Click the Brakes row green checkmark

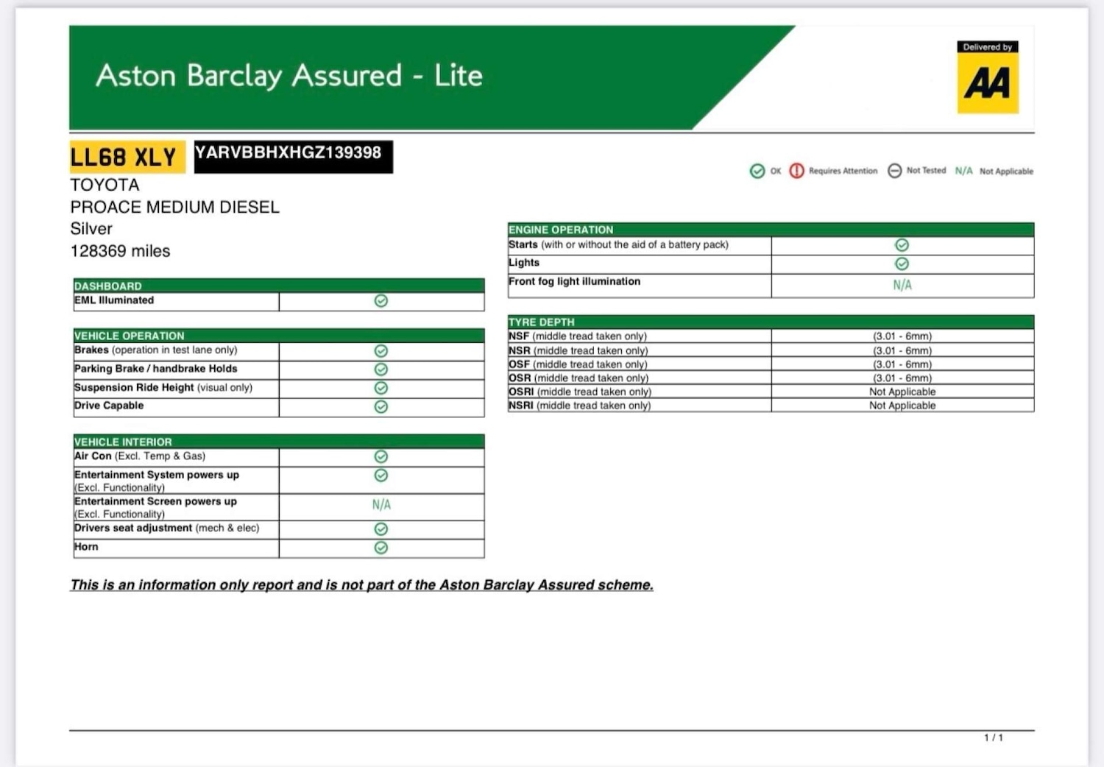coord(381,351)
